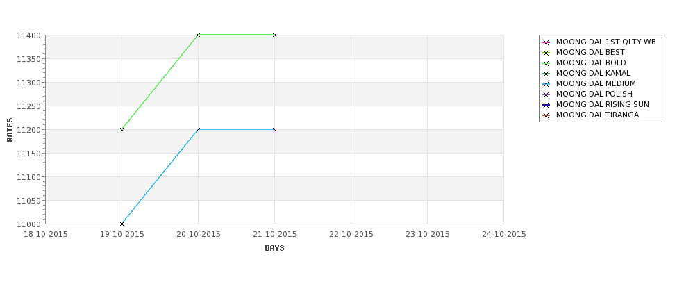Click the MOONG DAL MEDIUM legend marker
This screenshot has height=298, width=677.
546,84
